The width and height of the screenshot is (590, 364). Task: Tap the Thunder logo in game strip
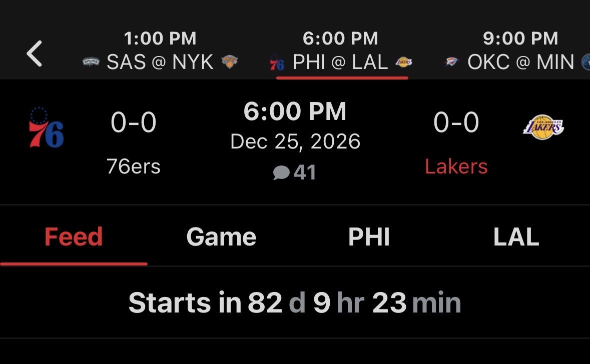(451, 61)
